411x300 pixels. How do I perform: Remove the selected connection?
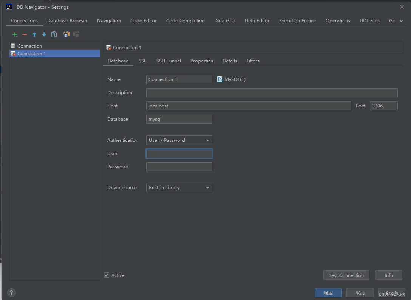(x=24, y=34)
